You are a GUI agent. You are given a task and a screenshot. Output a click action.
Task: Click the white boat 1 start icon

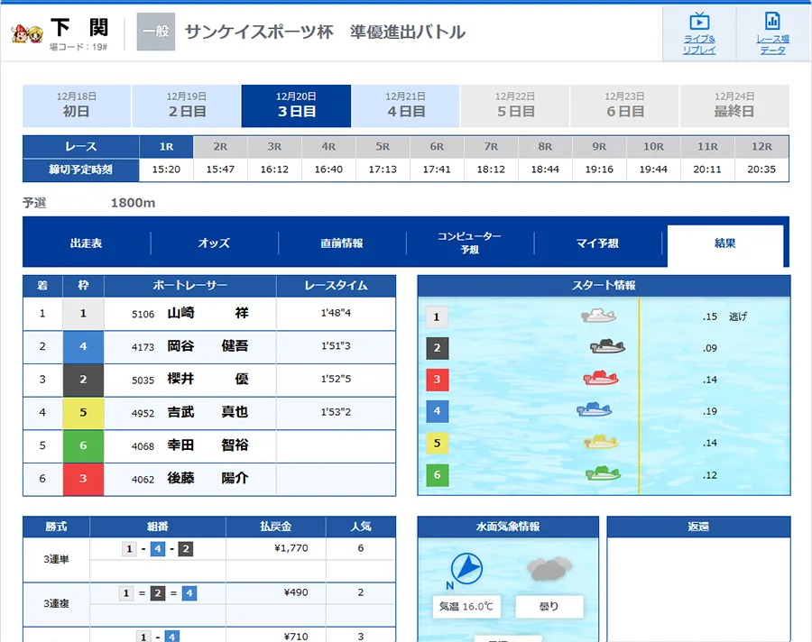[x=599, y=316]
